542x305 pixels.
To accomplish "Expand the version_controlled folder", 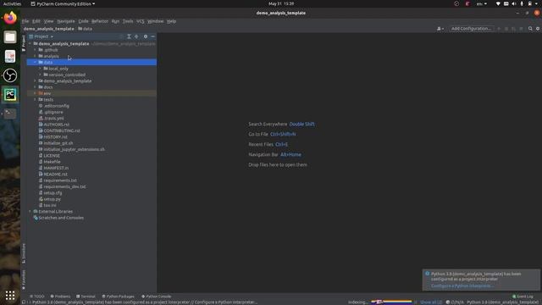I will click(x=40, y=75).
